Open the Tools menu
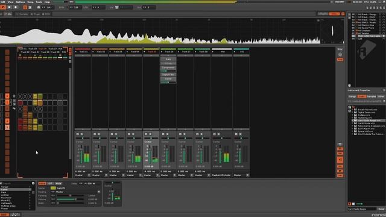The image size is (386, 217). coord(39,2)
